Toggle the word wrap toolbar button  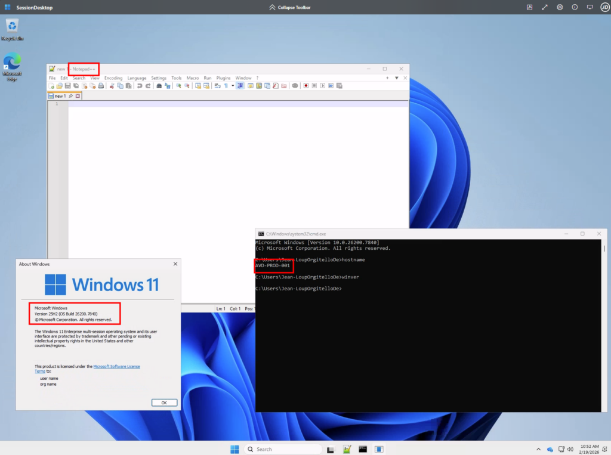[x=217, y=86]
